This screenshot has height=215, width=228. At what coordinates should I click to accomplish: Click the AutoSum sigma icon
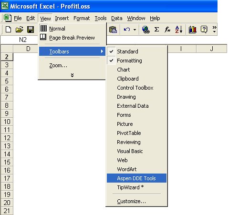(x=157, y=30)
